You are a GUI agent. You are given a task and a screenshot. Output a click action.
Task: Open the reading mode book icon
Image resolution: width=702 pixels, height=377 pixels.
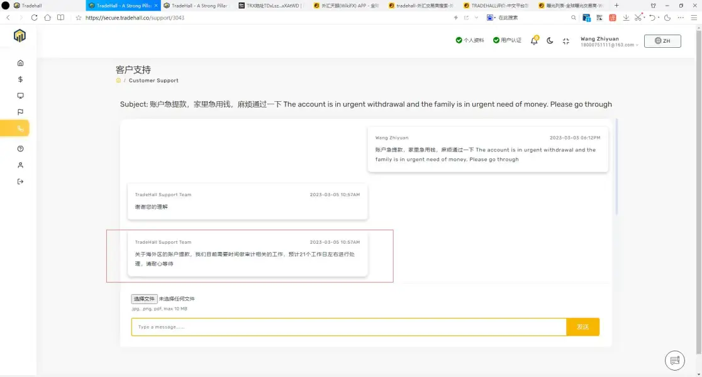click(60, 18)
